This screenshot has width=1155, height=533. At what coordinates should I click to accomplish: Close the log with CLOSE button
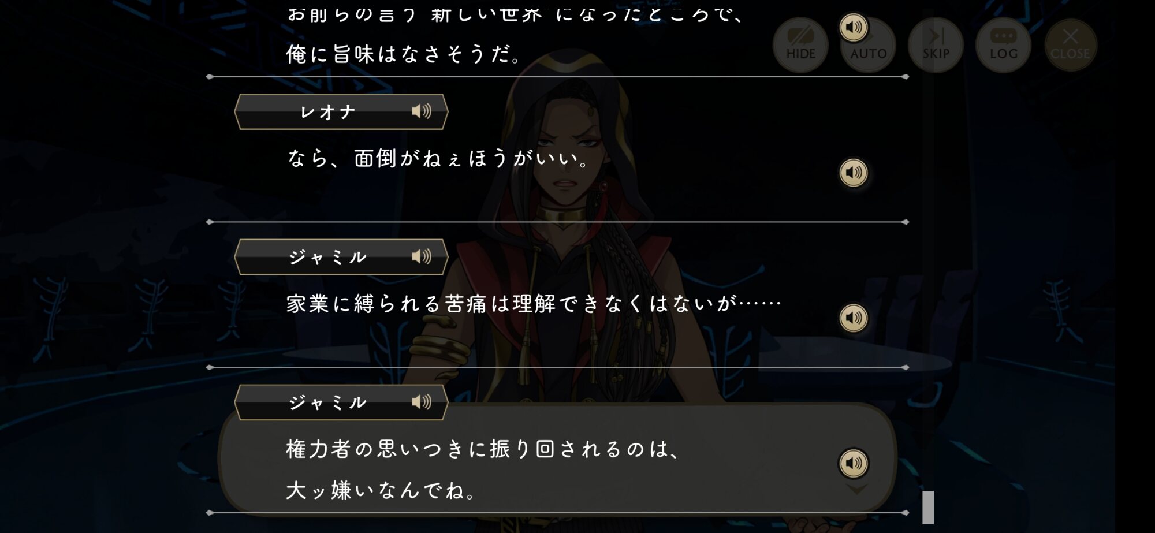point(1071,45)
